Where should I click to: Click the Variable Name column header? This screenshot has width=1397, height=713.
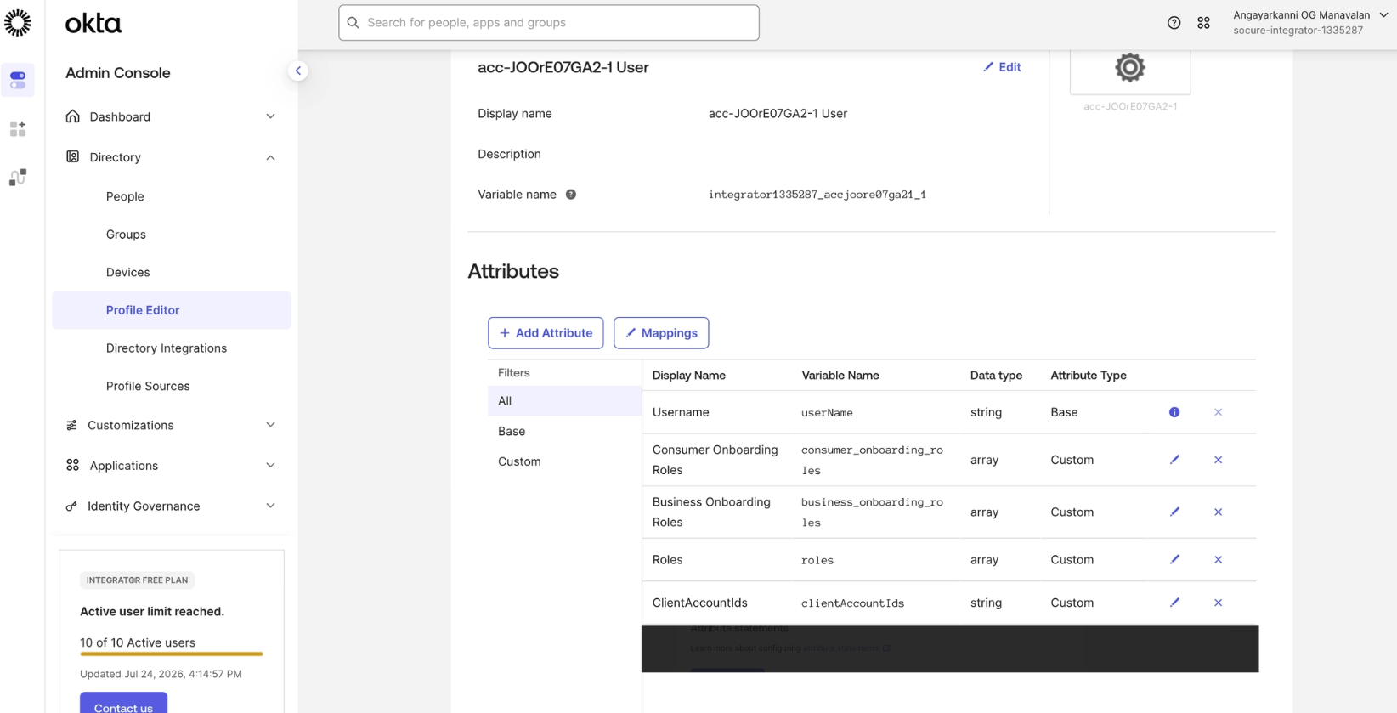[840, 376]
